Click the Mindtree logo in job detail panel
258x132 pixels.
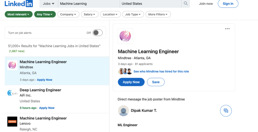pyautogui.click(x=125, y=36)
